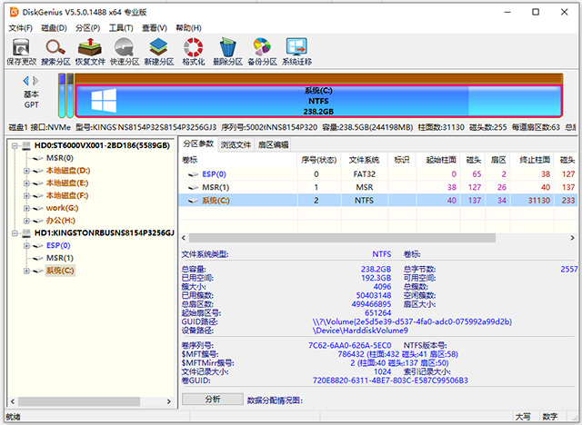Launch the 恢复文件 file recovery tool
The height and width of the screenshot is (425, 582).
90,52
